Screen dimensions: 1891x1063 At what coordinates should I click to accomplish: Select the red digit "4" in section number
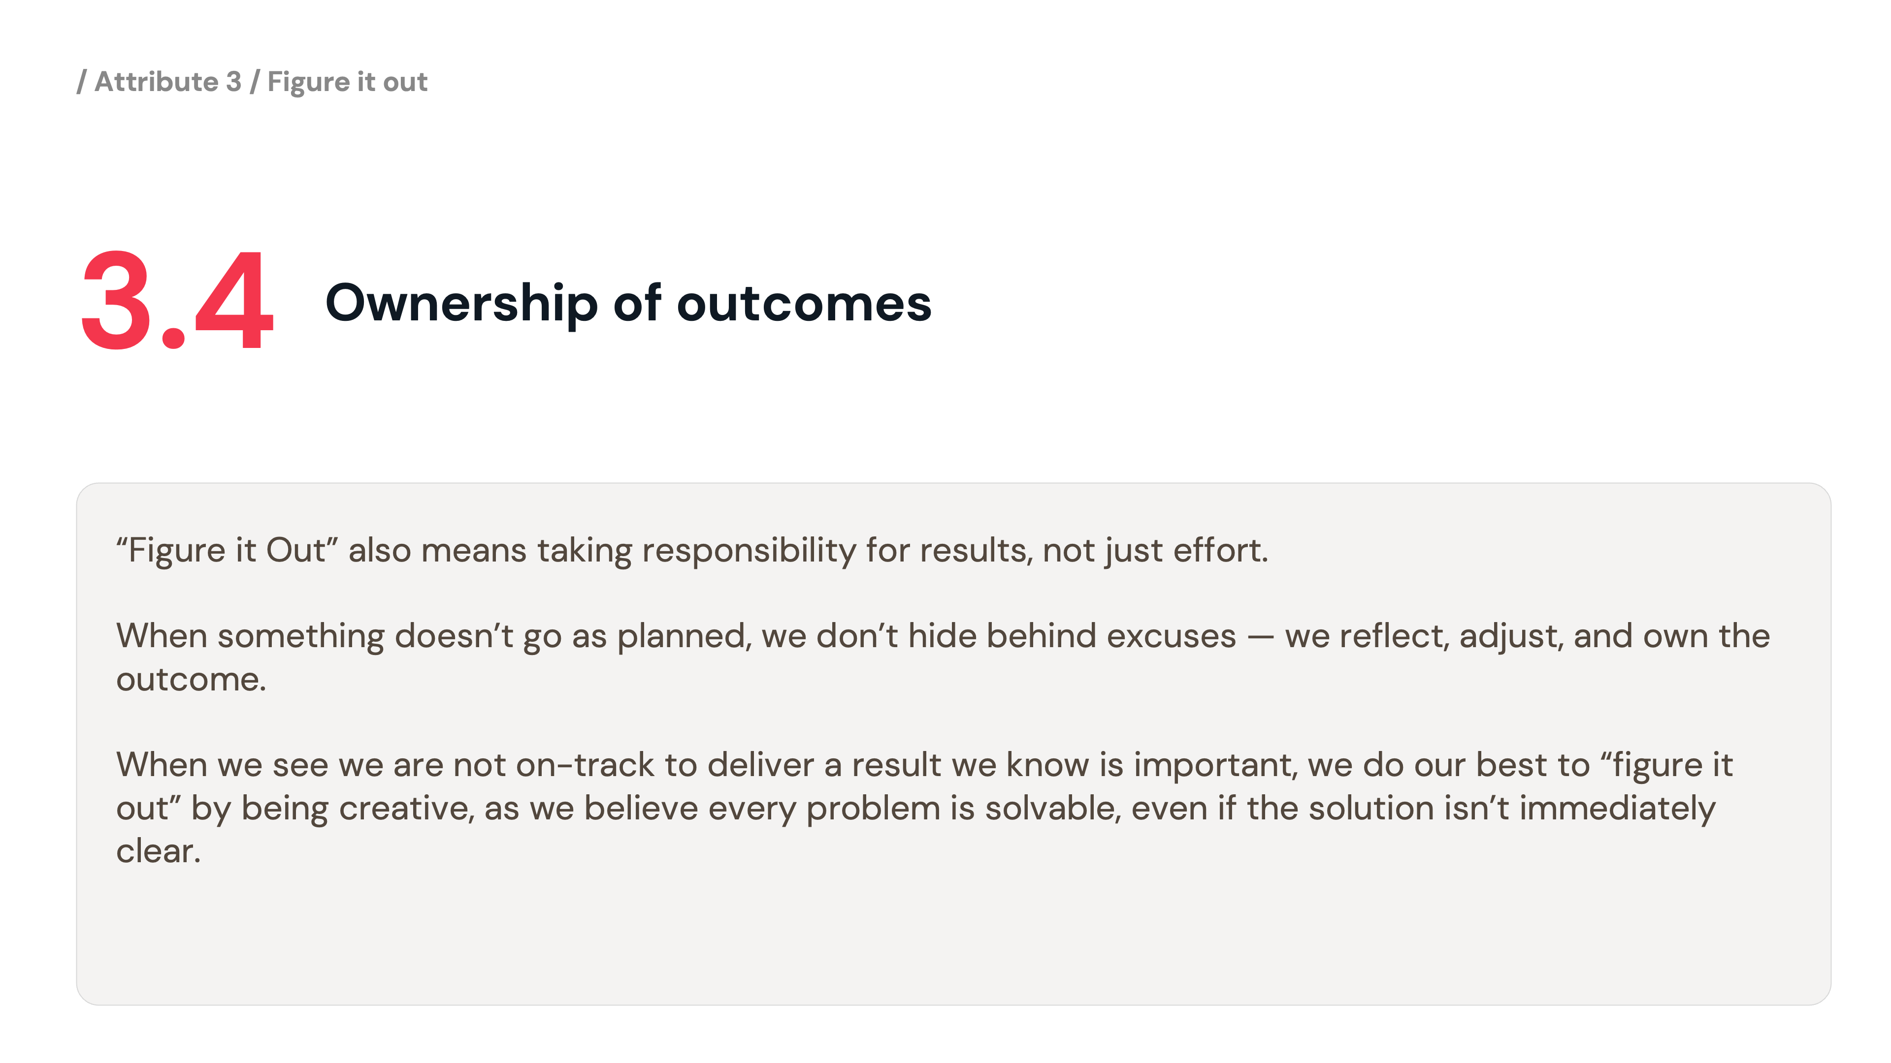click(234, 301)
